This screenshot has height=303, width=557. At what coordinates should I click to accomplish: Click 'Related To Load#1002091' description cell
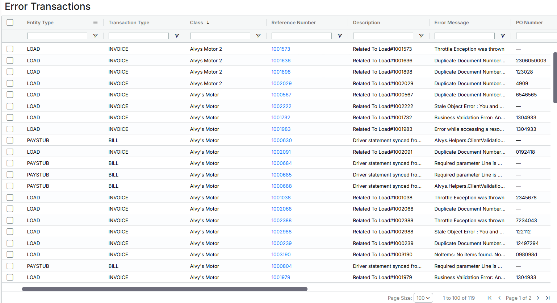click(x=383, y=152)
